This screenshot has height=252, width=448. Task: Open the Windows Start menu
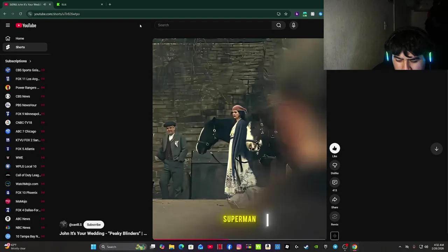[x=93, y=247]
